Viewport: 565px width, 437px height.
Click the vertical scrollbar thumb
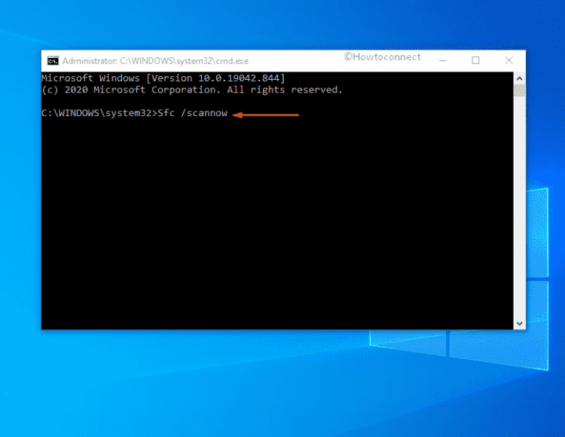[x=519, y=90]
